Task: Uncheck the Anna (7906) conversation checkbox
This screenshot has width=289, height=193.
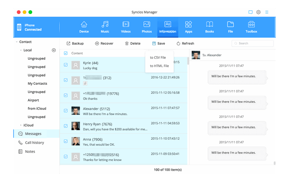Action: (x=66, y=141)
